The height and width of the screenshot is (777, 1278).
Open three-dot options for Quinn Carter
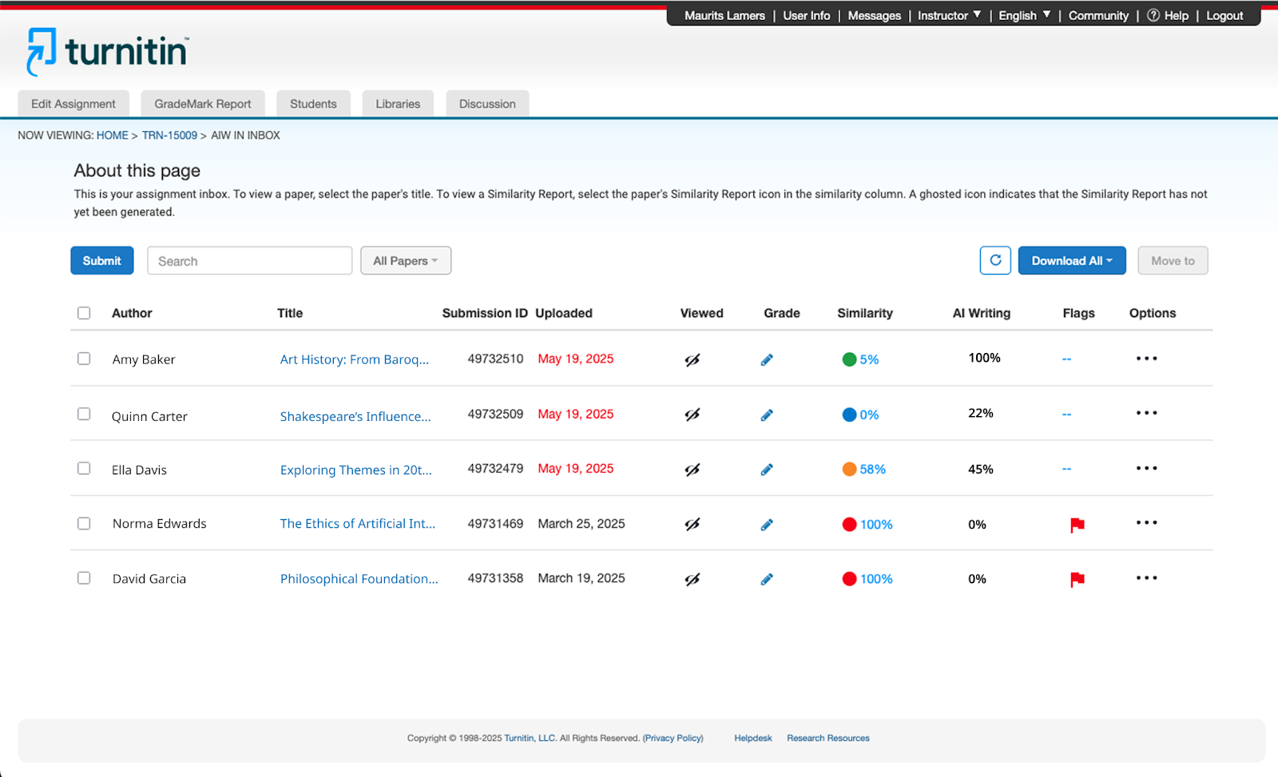pyautogui.click(x=1146, y=414)
